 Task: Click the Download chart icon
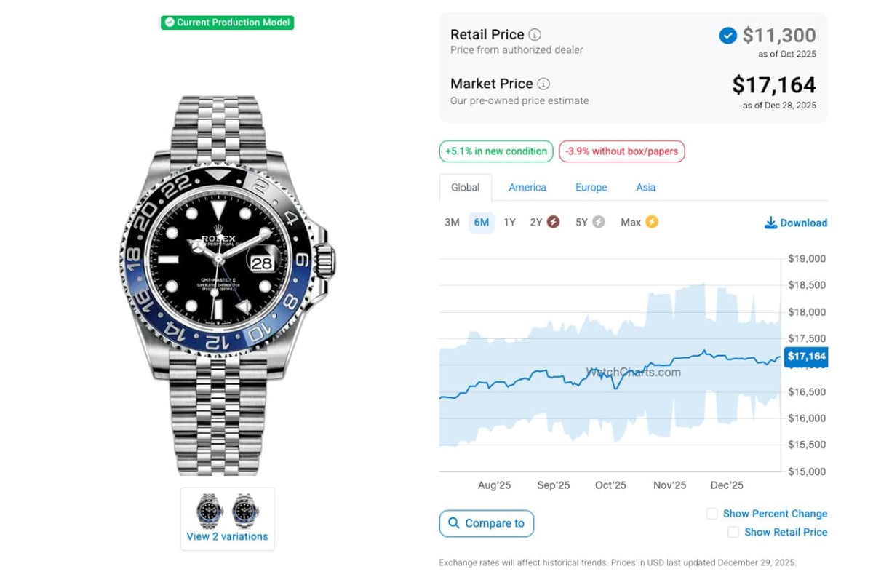click(770, 223)
